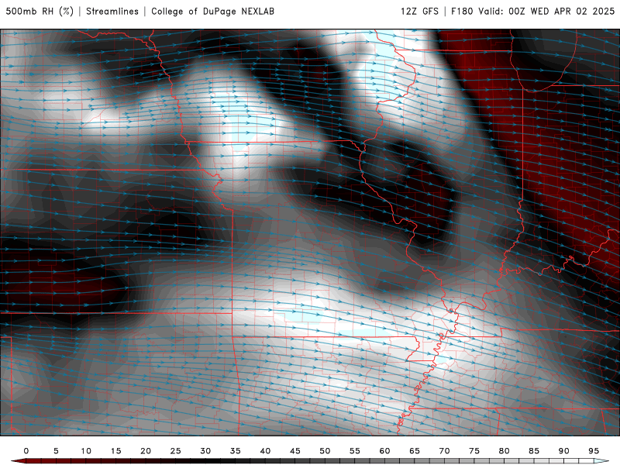The height and width of the screenshot is (465, 620).
Task: Click the 25 label on color scale
Action: pos(176,451)
